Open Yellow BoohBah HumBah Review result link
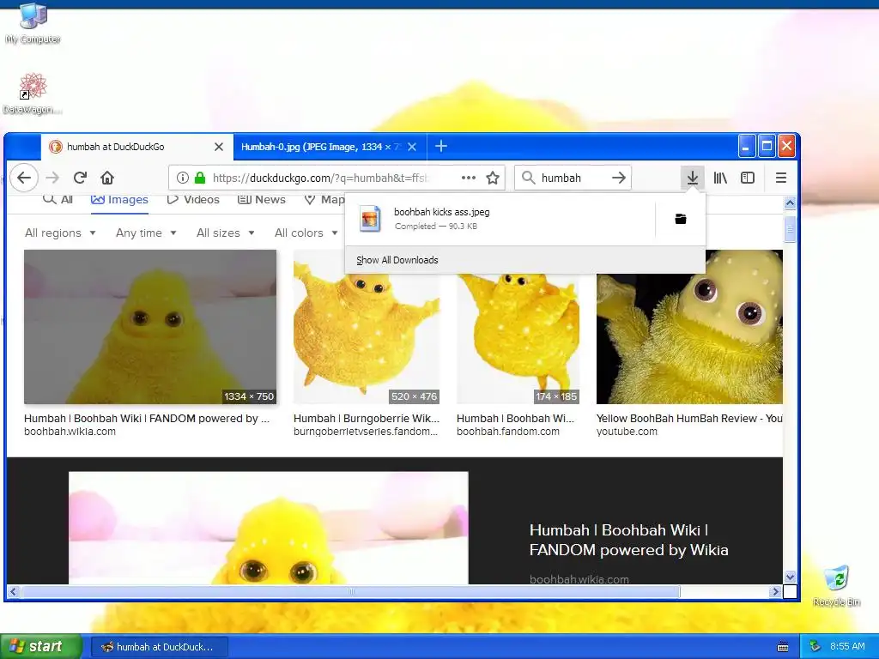Viewport: 879px width, 659px height. pyautogui.click(x=689, y=419)
